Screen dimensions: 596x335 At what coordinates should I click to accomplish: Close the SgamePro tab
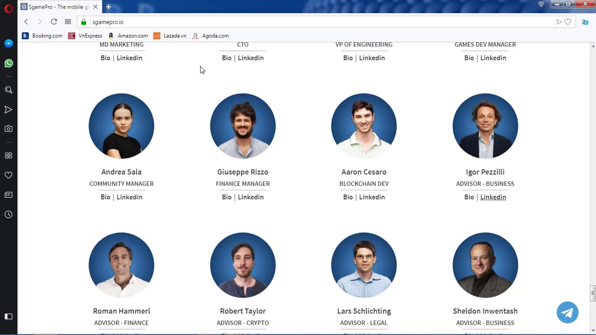click(x=95, y=7)
